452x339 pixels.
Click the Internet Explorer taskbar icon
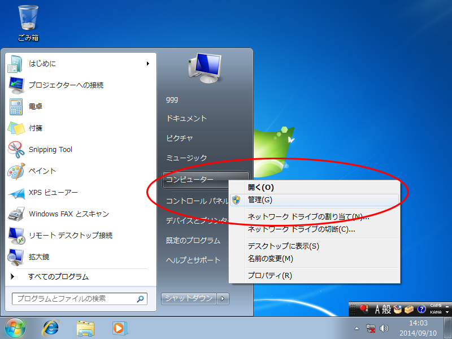pyautogui.click(x=51, y=327)
